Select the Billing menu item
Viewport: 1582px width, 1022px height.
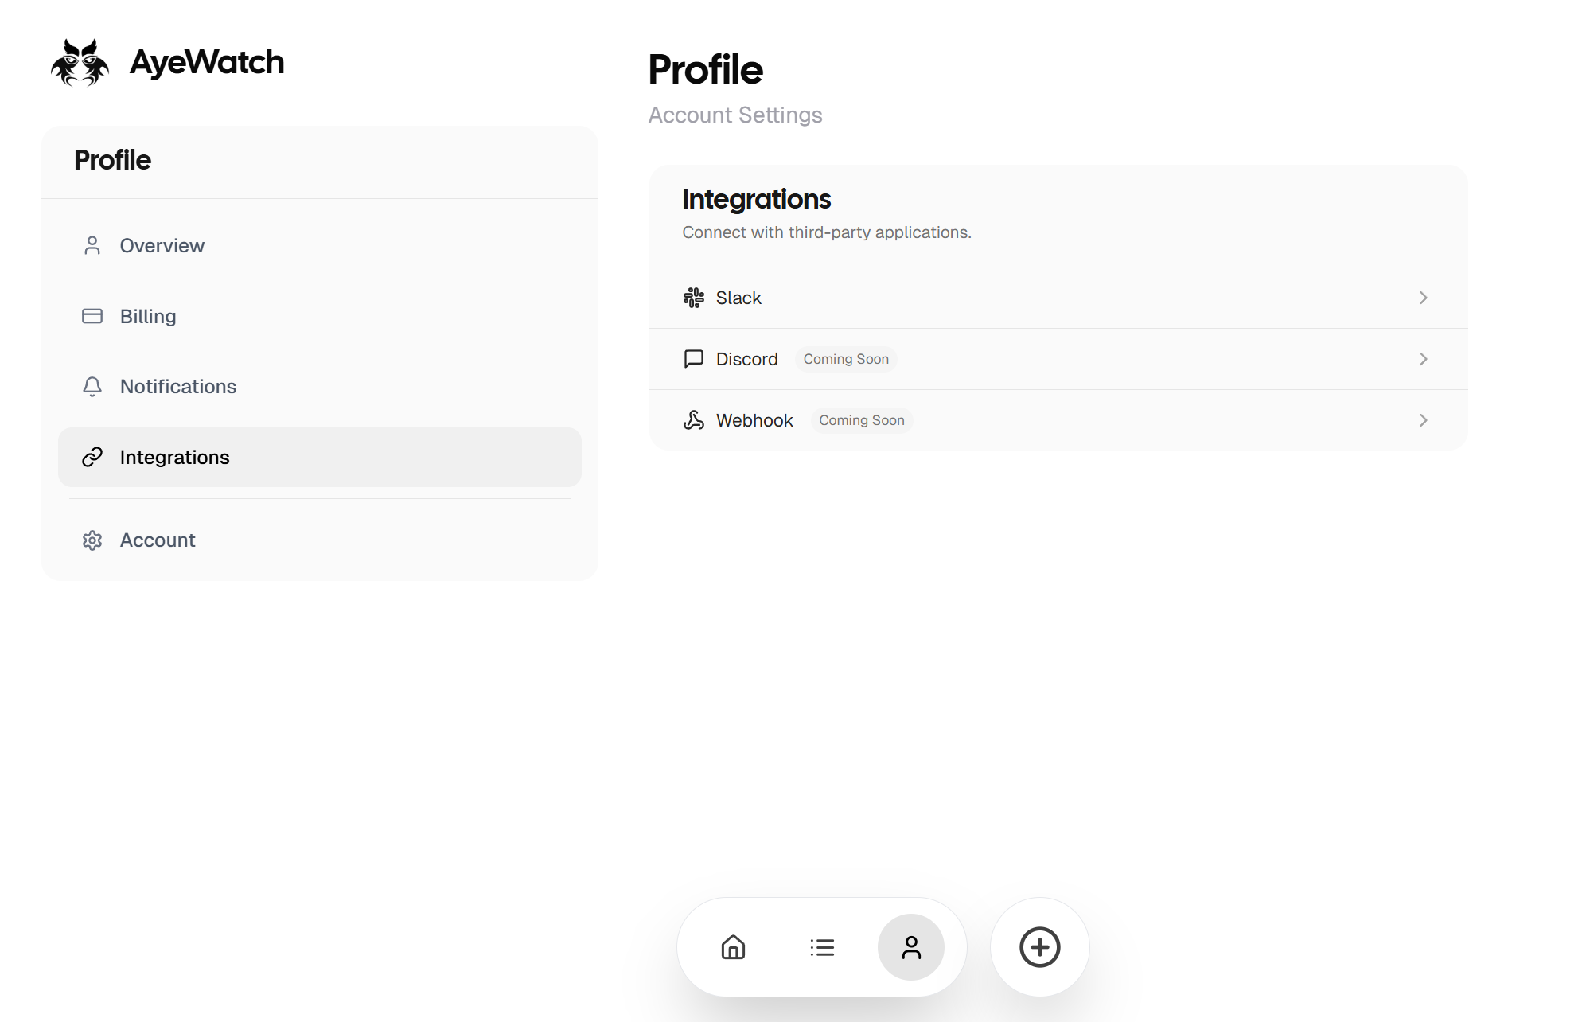320,316
